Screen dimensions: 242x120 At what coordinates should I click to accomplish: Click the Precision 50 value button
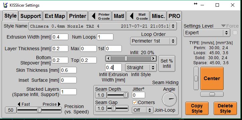[x=11, y=110]
